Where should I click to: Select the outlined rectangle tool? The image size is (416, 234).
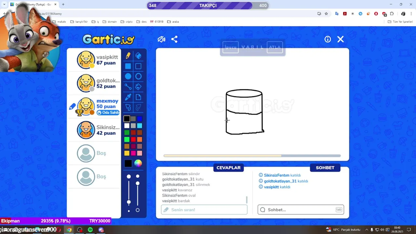138,66
